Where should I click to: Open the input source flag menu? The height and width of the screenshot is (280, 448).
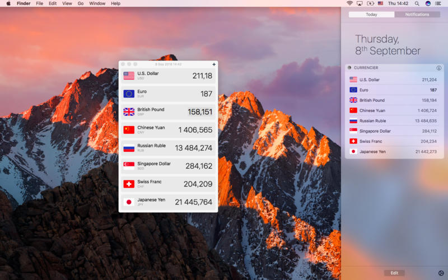point(381,3)
